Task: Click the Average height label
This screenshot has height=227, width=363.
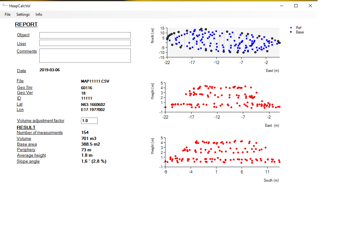Action: click(x=31, y=155)
